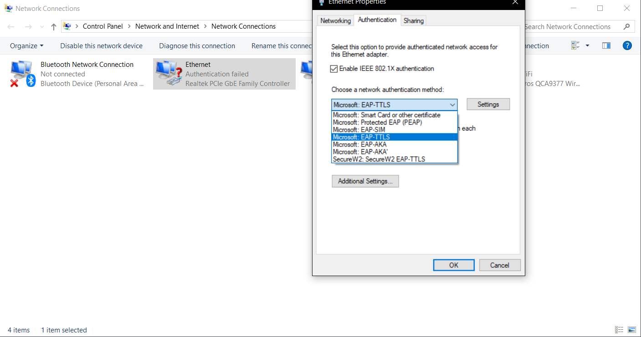Click the Back arrow navigation icon
Screen dimensions: 641x337
[11, 27]
